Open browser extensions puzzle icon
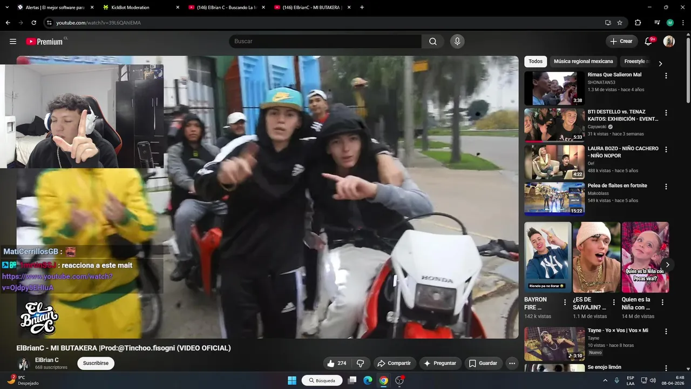The width and height of the screenshot is (691, 389). [638, 23]
